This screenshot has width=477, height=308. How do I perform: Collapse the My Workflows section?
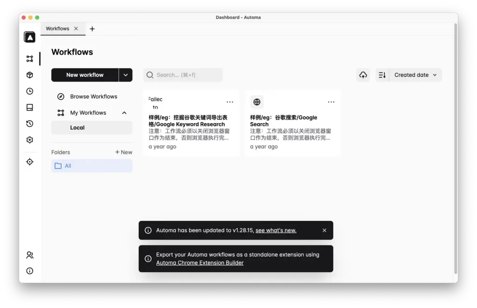(124, 113)
